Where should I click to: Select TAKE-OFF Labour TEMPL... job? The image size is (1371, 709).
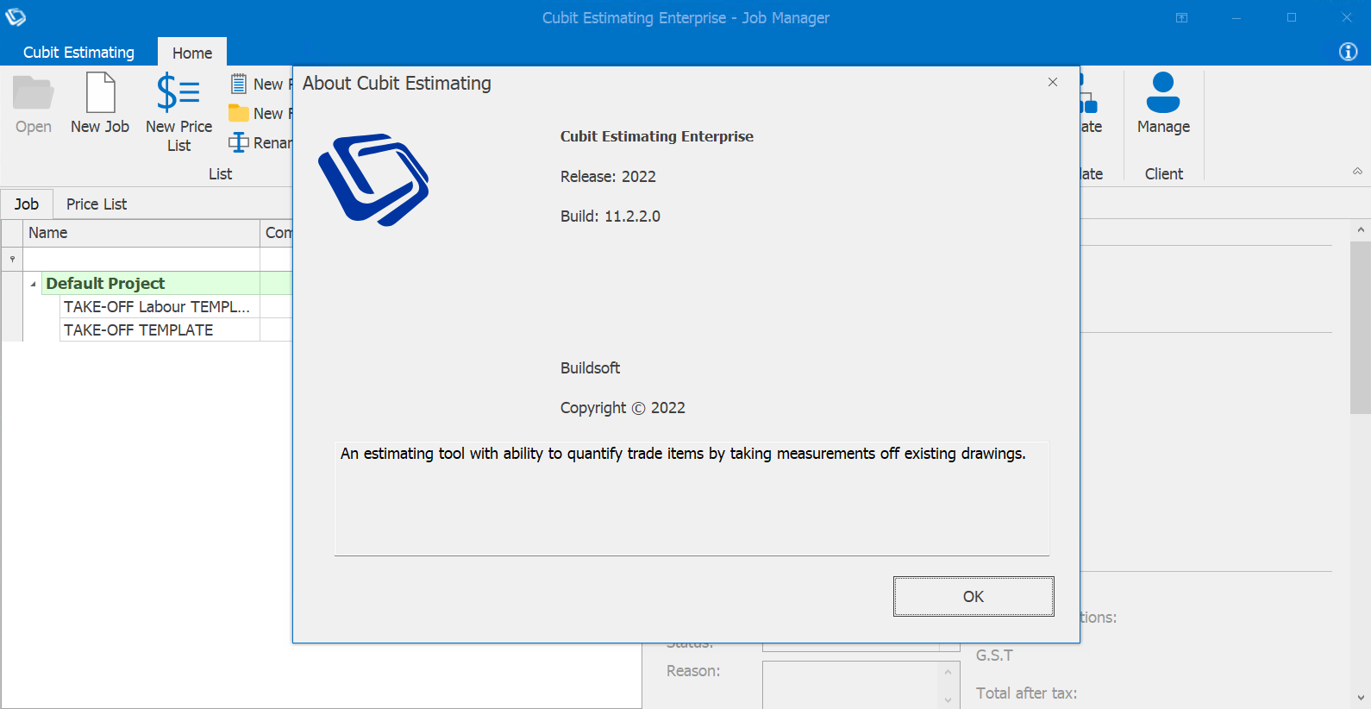pos(160,306)
